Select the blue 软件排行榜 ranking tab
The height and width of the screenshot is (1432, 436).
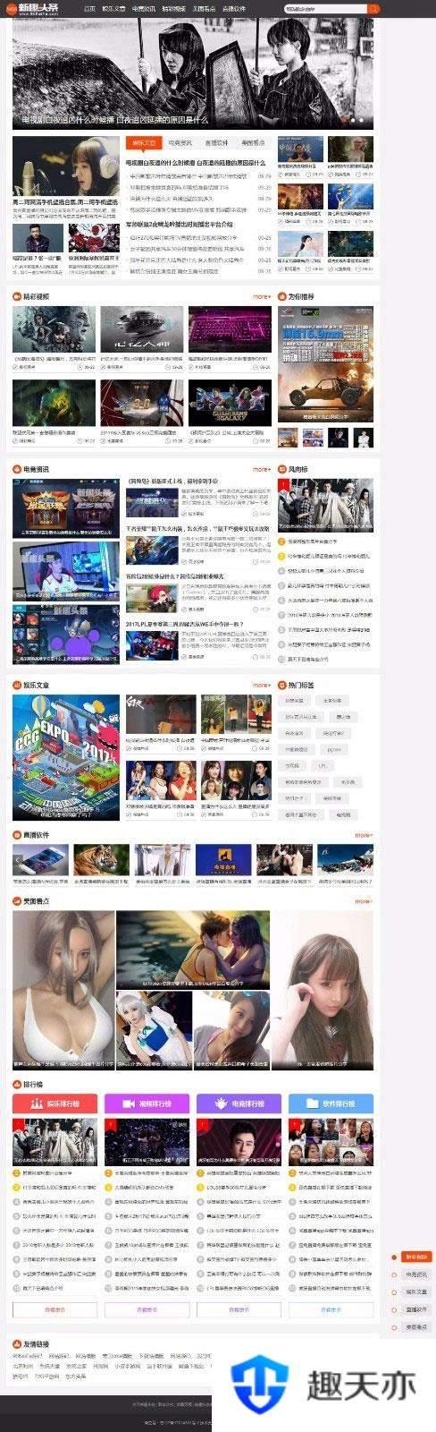point(331,1104)
